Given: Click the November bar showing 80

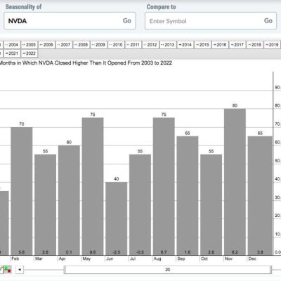Looking at the screenshot, I should pos(235,182).
